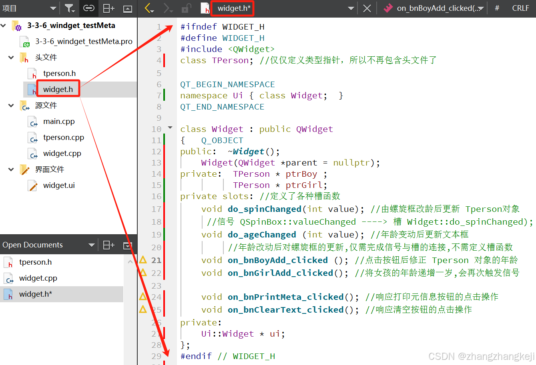Open tperson.h in project tree
This screenshot has width=536, height=365.
tap(59, 74)
